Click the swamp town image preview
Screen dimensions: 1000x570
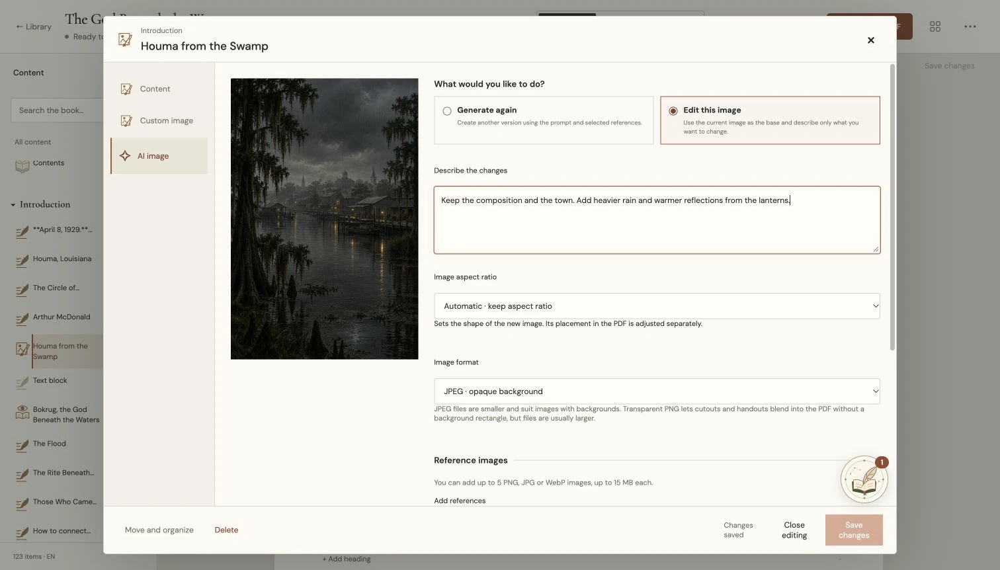click(324, 219)
